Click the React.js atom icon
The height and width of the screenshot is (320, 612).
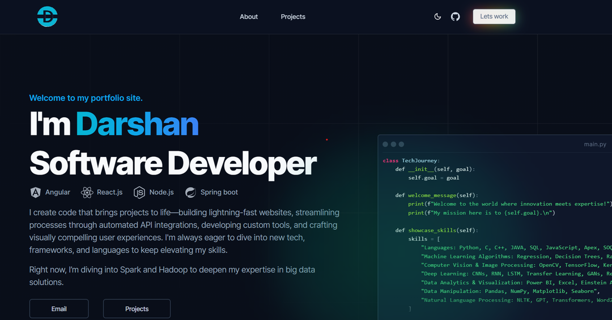[x=87, y=193]
